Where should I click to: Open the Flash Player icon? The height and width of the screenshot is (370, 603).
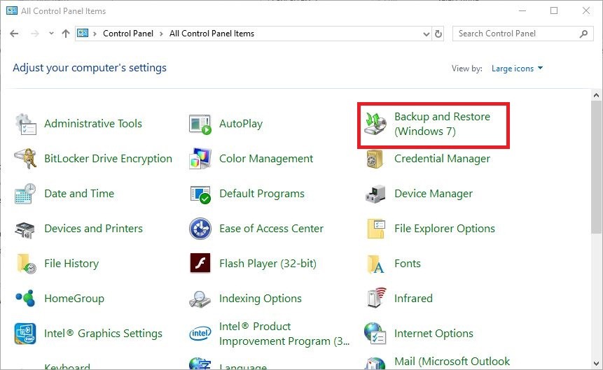[x=200, y=263]
